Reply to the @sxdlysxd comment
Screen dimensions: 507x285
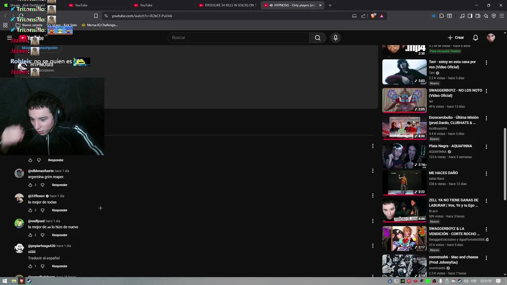pyautogui.click(x=59, y=235)
